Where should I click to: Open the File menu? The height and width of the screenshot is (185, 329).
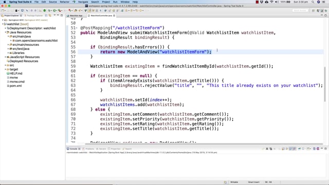pyautogui.click(x=36, y=2)
